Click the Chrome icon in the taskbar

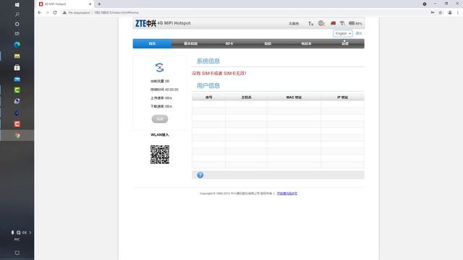tap(17, 136)
